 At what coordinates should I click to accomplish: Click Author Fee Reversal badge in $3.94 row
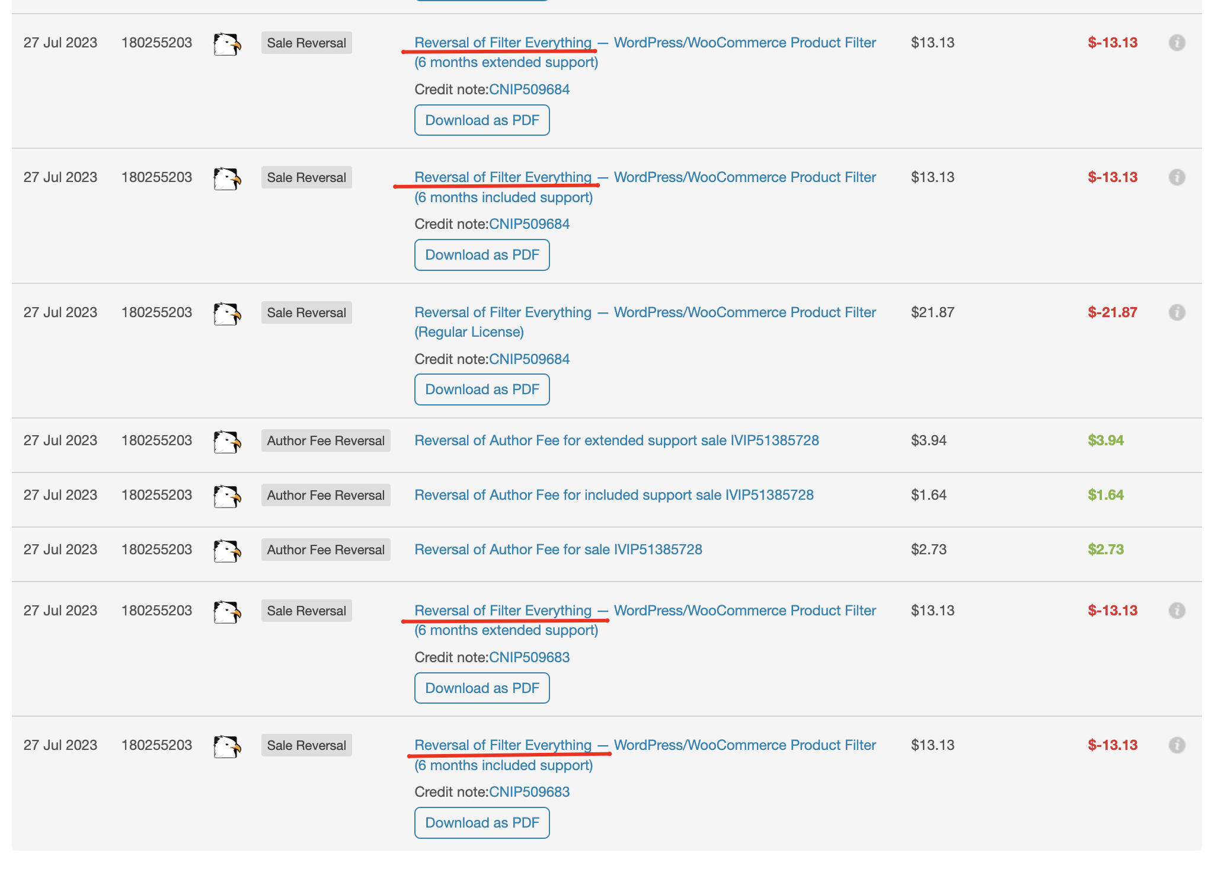(325, 440)
